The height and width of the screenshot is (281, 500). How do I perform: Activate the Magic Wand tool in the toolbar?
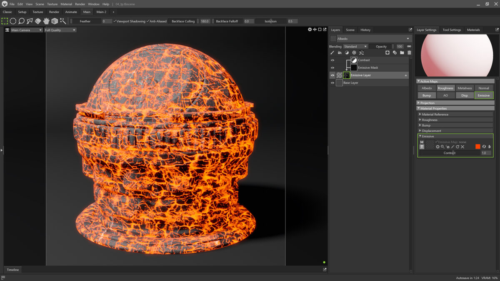pyautogui.click(x=62, y=21)
